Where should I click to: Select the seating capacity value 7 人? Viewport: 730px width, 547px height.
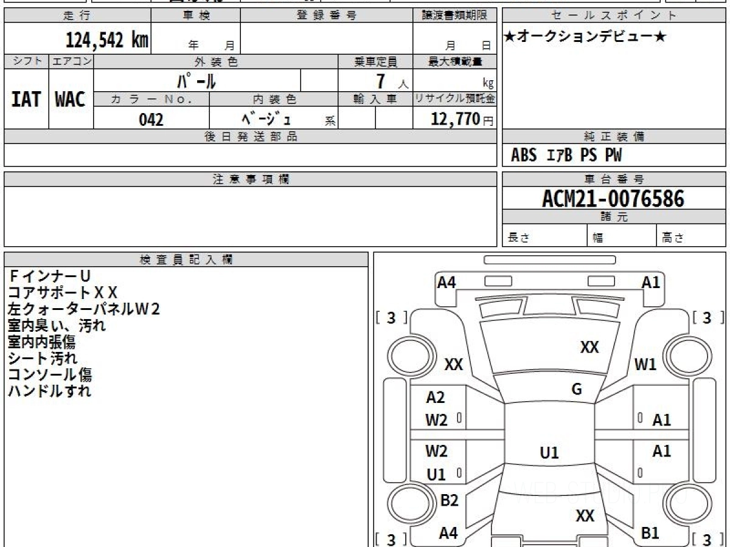[392, 81]
